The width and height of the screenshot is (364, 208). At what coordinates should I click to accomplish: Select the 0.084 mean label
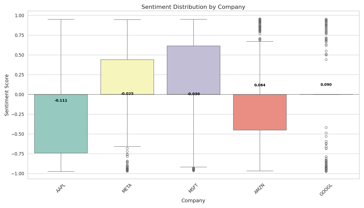(x=260, y=85)
